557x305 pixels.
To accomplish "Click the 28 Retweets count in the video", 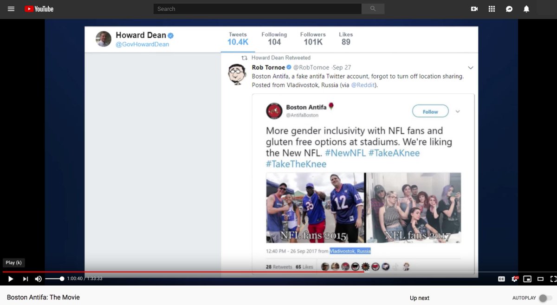I will pyautogui.click(x=278, y=267).
